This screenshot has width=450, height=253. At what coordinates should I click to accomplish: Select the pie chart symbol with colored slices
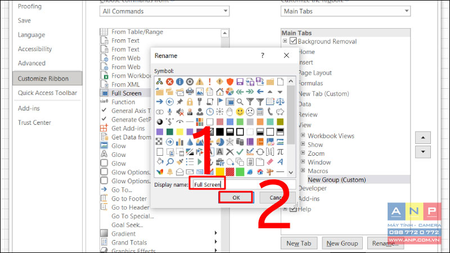pos(230,92)
